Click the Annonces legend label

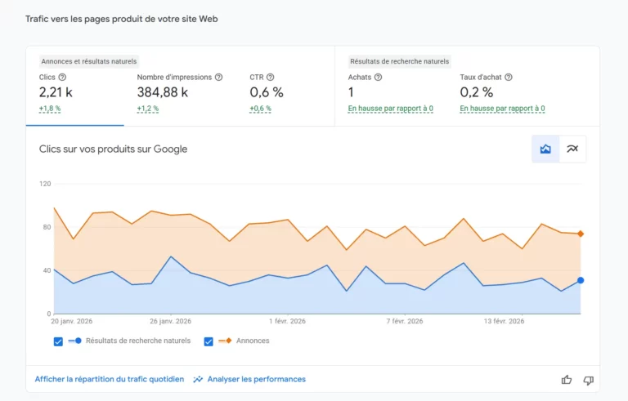(253, 341)
